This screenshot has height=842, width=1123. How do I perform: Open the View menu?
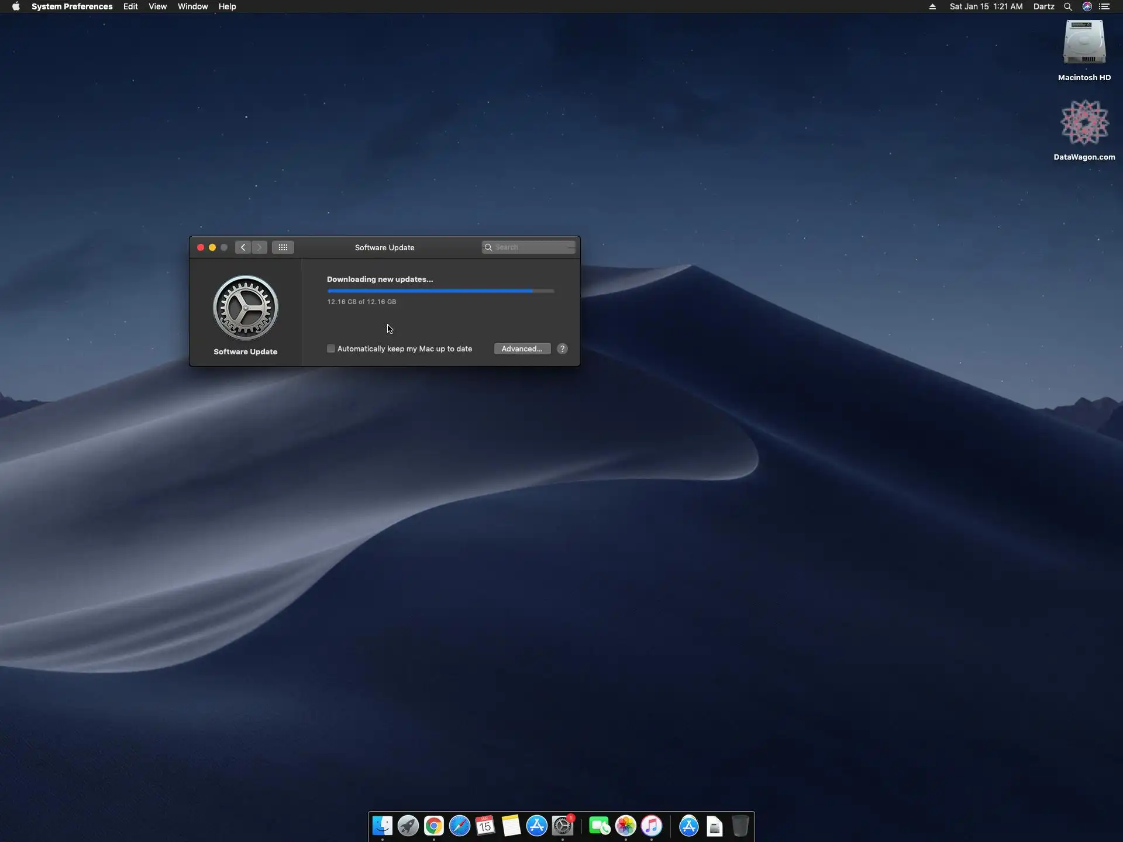click(x=157, y=6)
